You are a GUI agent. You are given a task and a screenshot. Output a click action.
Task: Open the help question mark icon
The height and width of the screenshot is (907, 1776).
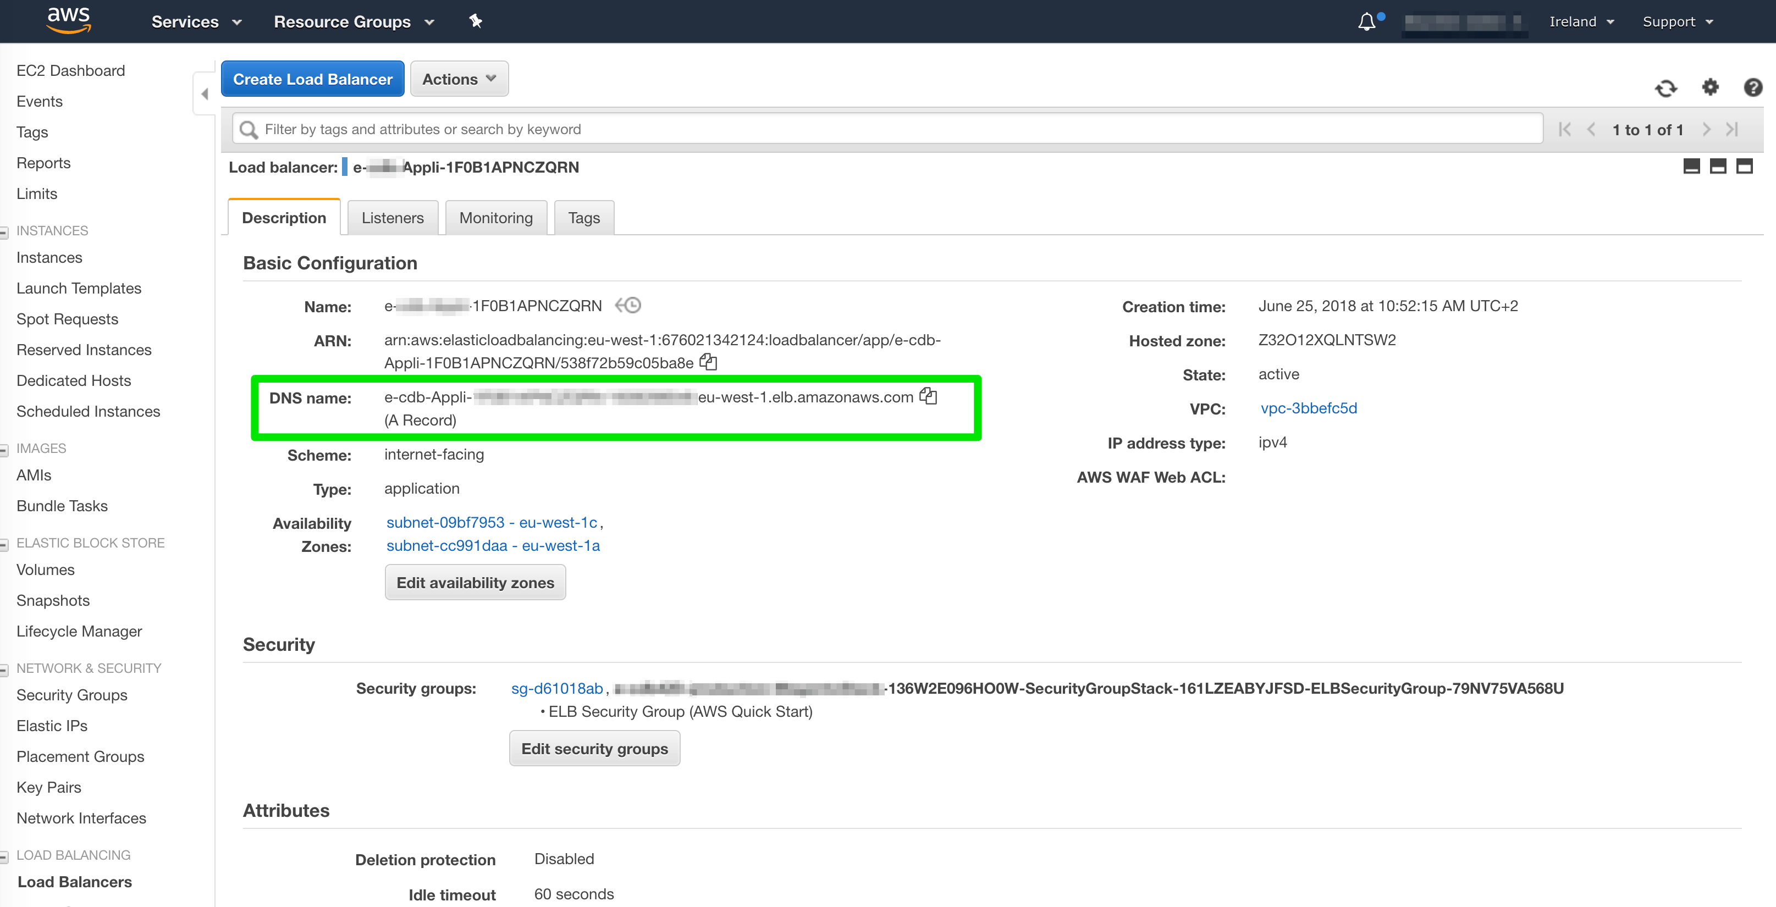tap(1753, 87)
